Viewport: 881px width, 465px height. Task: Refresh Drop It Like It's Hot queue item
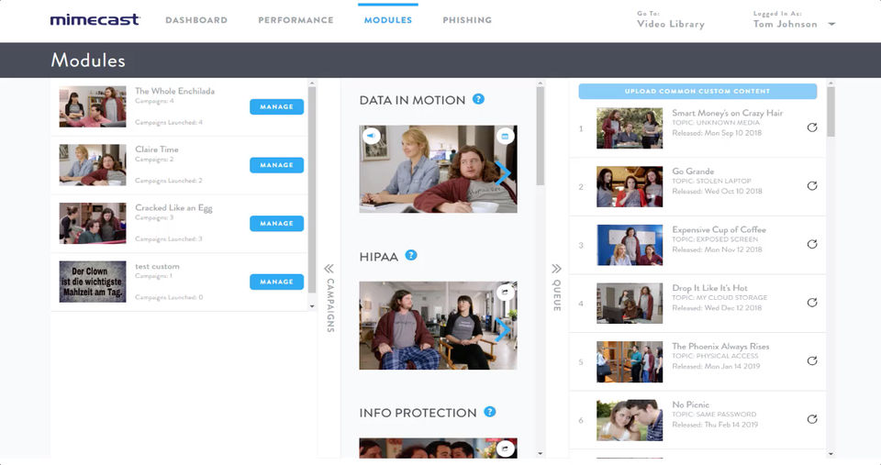(x=812, y=303)
